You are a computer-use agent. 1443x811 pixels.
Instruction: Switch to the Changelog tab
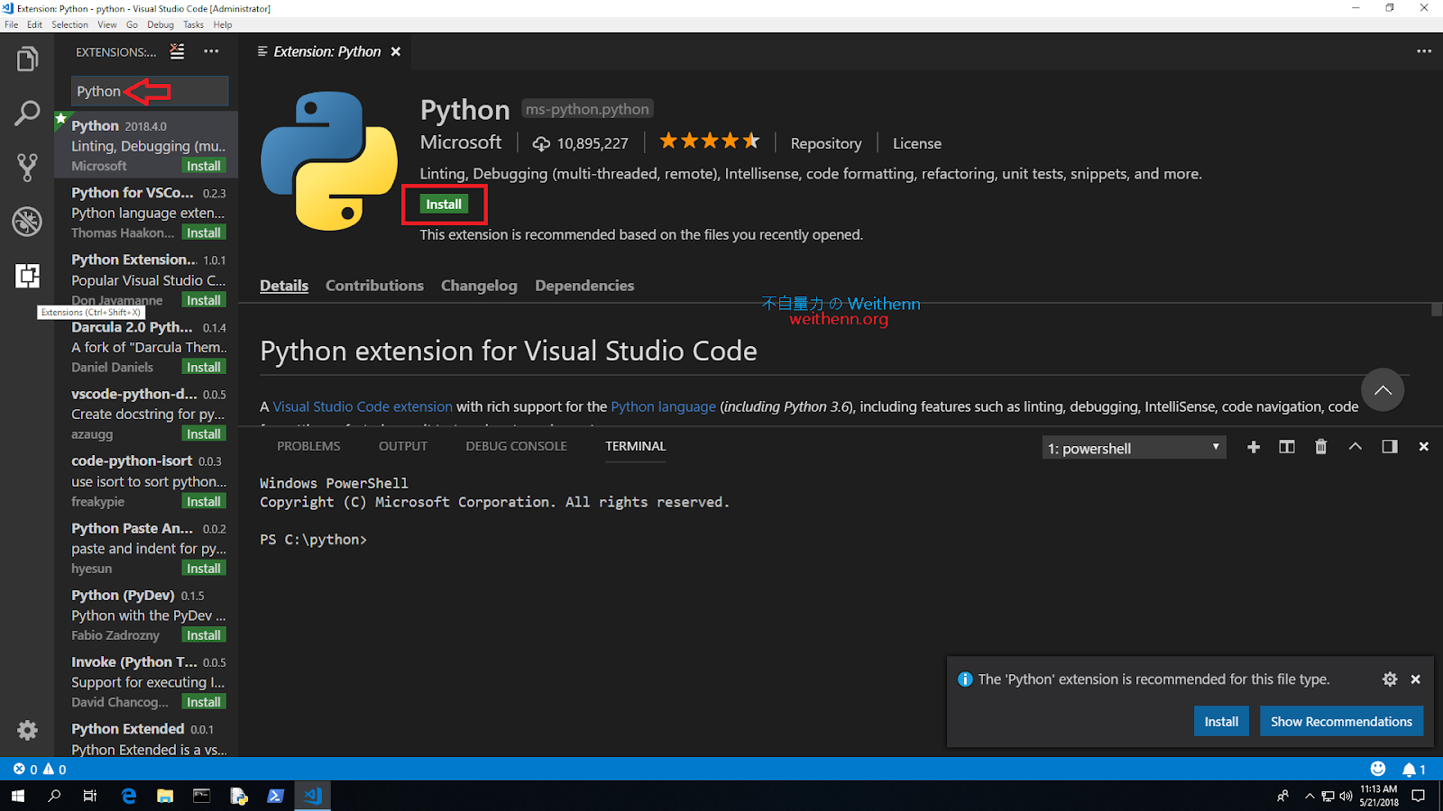(x=479, y=286)
